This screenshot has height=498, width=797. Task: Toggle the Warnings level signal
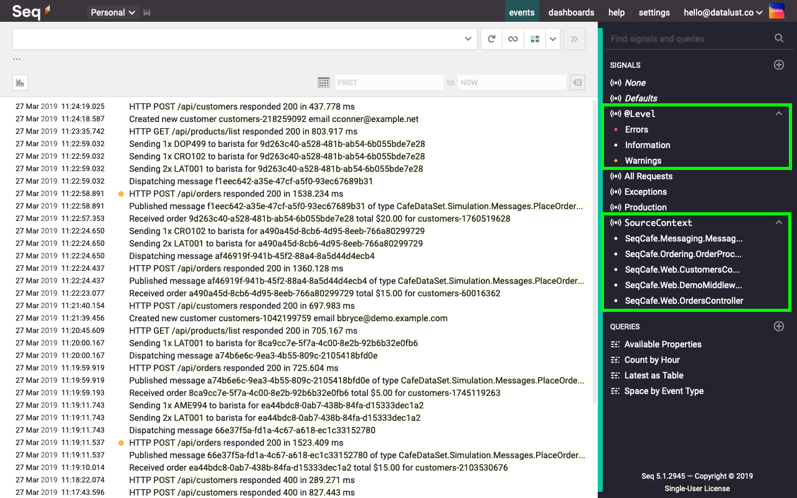pyautogui.click(x=643, y=161)
